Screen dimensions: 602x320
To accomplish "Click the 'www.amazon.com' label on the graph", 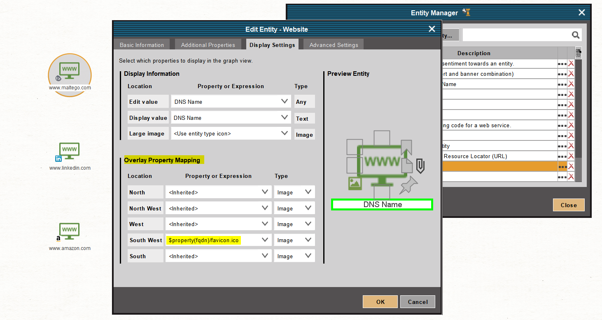I will (x=70, y=248).
